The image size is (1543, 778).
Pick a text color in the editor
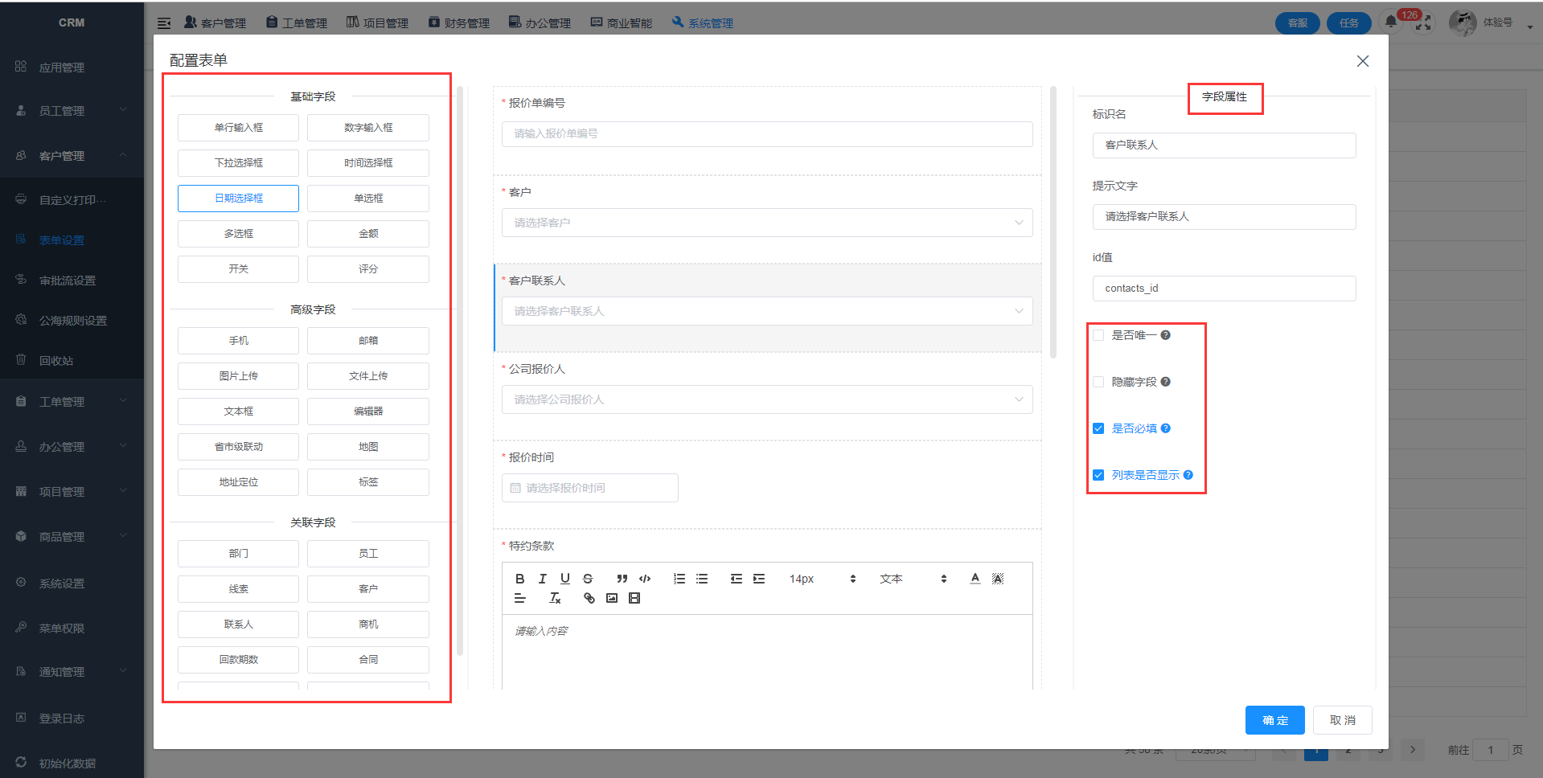click(x=975, y=579)
